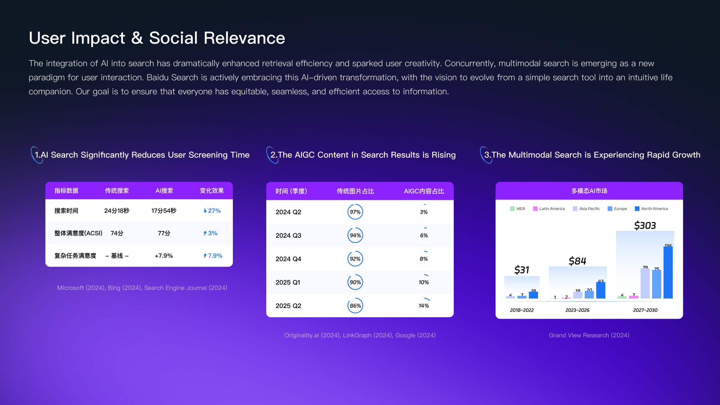This screenshot has height=405, width=720.
Task: Click the 3% AIGC ring for 2024 Q2
Action: [424, 212]
